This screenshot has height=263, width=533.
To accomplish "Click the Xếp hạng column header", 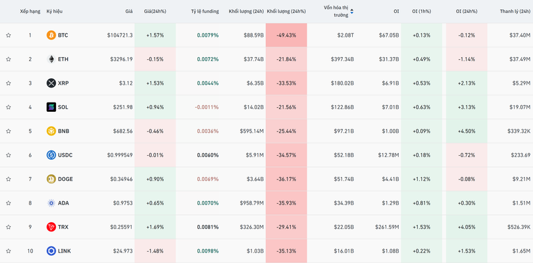I will coord(30,11).
